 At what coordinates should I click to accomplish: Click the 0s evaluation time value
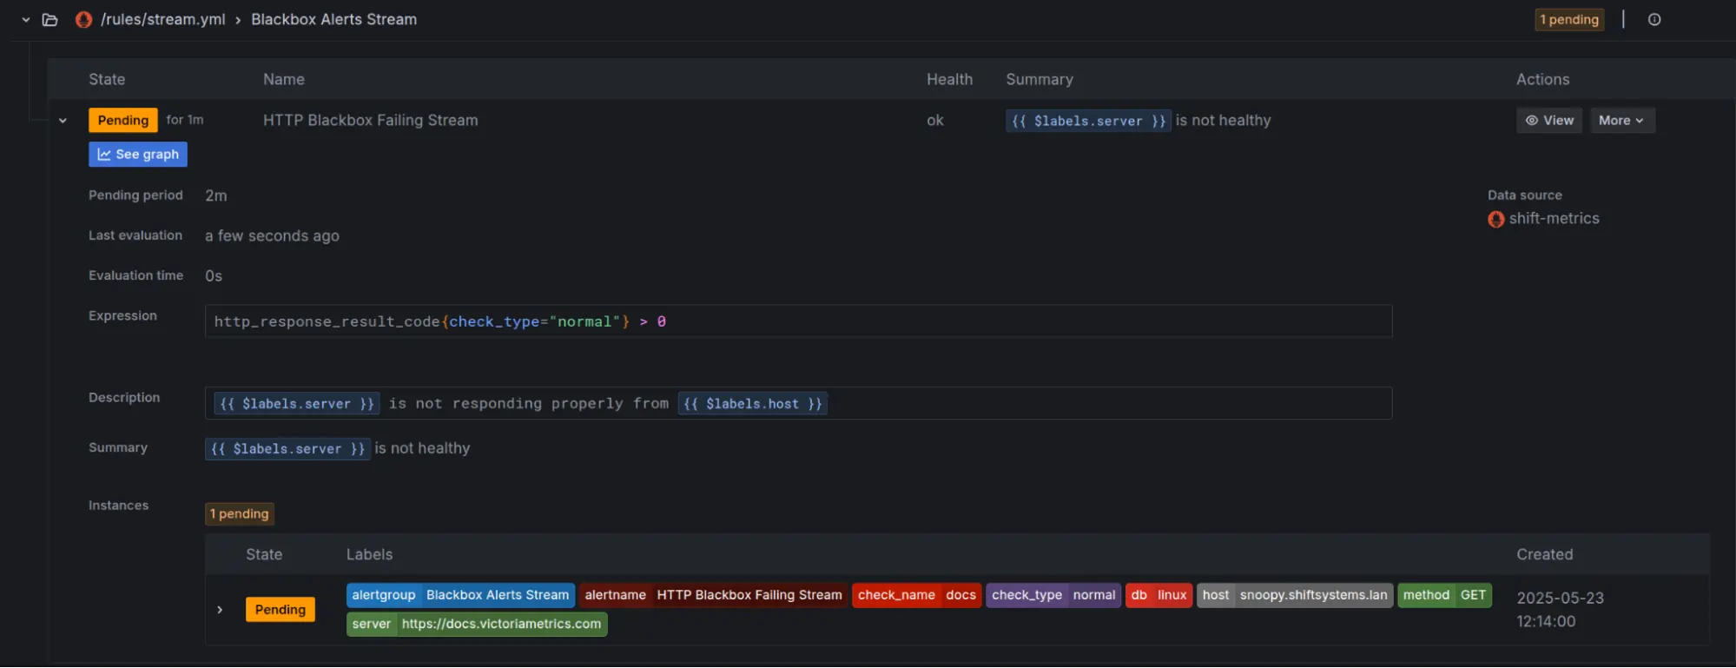click(x=214, y=275)
